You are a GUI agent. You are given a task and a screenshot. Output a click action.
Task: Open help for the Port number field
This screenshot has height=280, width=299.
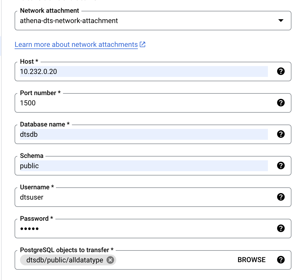coord(281,103)
